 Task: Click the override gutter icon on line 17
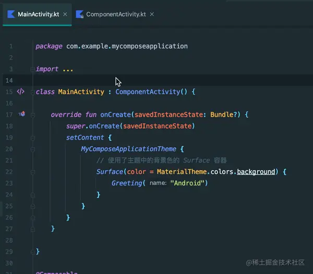coord(22,114)
